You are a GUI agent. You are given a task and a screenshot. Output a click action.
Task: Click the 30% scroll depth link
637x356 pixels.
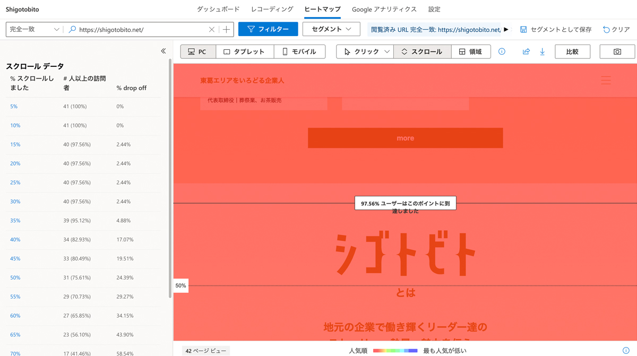[x=15, y=202]
